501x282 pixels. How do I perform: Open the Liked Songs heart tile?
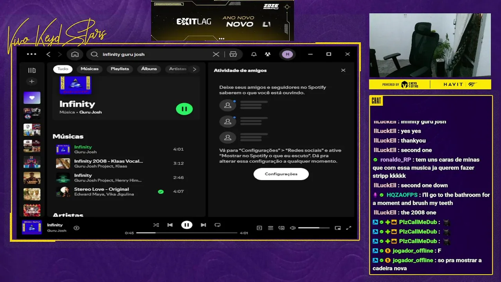[32, 98]
